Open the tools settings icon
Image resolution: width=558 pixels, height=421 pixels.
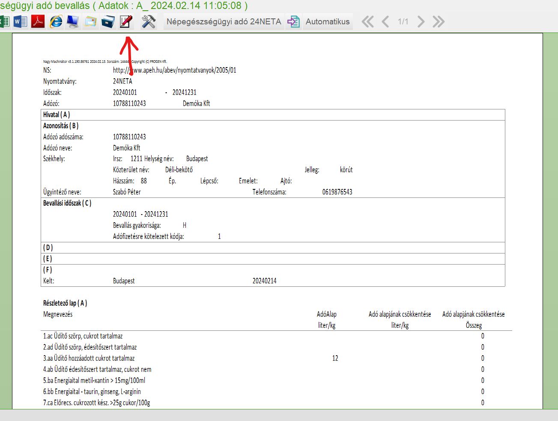[148, 21]
